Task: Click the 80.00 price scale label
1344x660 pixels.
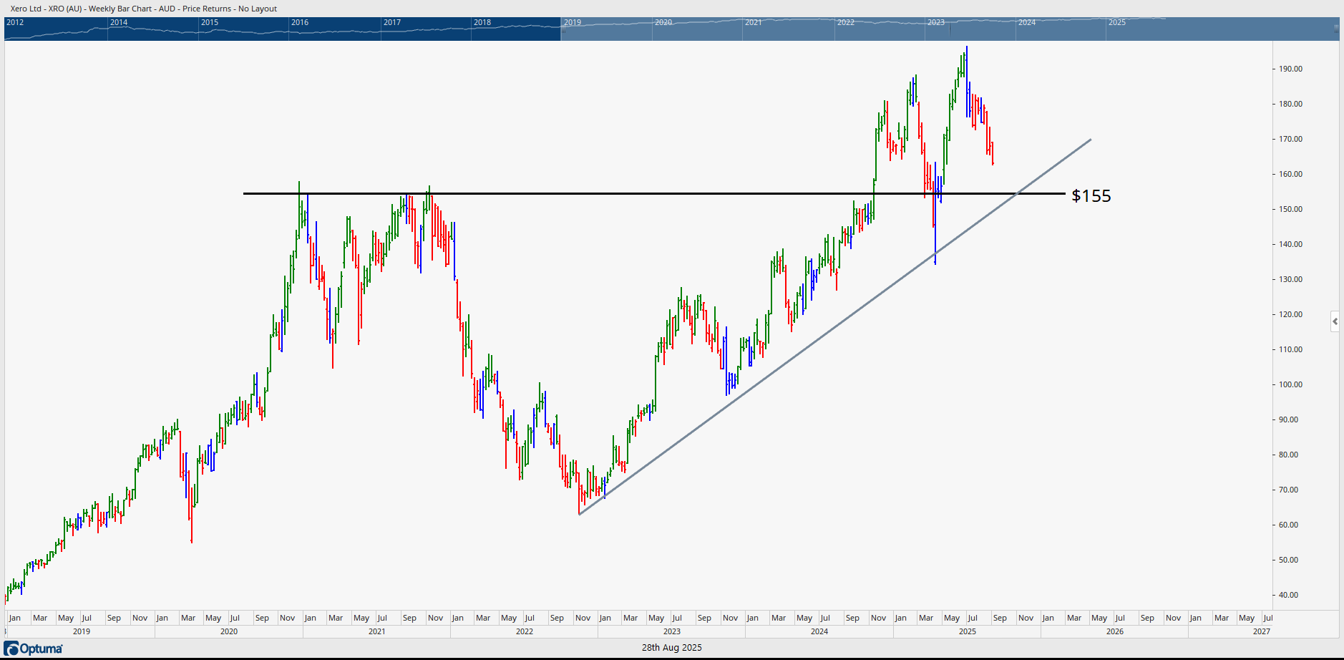Action: 1289,455
